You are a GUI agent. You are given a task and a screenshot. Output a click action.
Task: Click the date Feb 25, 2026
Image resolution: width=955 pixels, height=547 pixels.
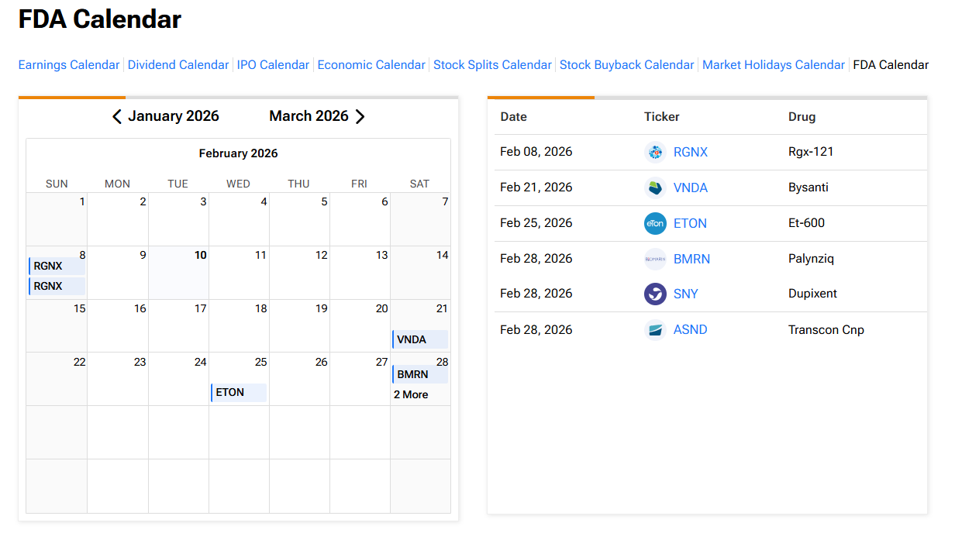536,223
